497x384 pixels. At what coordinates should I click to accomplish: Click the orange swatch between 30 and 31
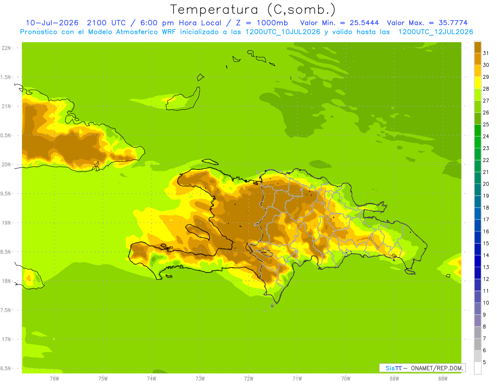click(478, 59)
